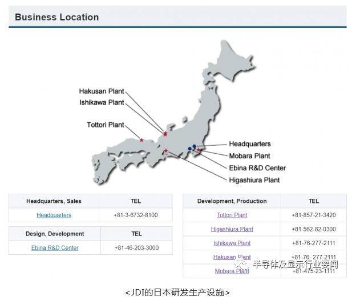
Task: Click the Tottori Plant red star marker
Action: 141,140
